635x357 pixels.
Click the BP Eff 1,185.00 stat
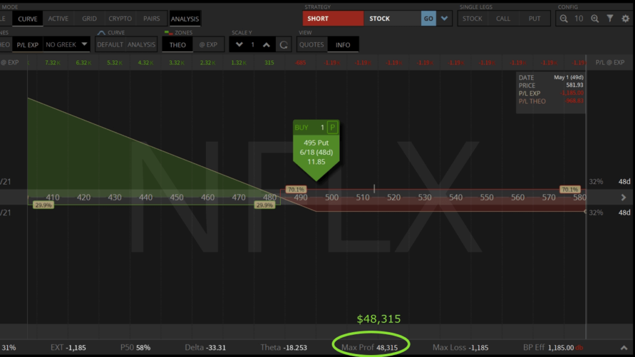point(553,348)
